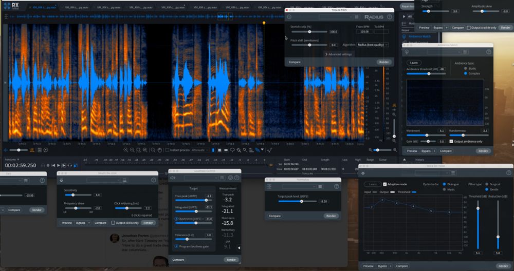Select the hand grab tool
Image resolution: width=514 pixels, height=271 pixels.
tap(160, 150)
